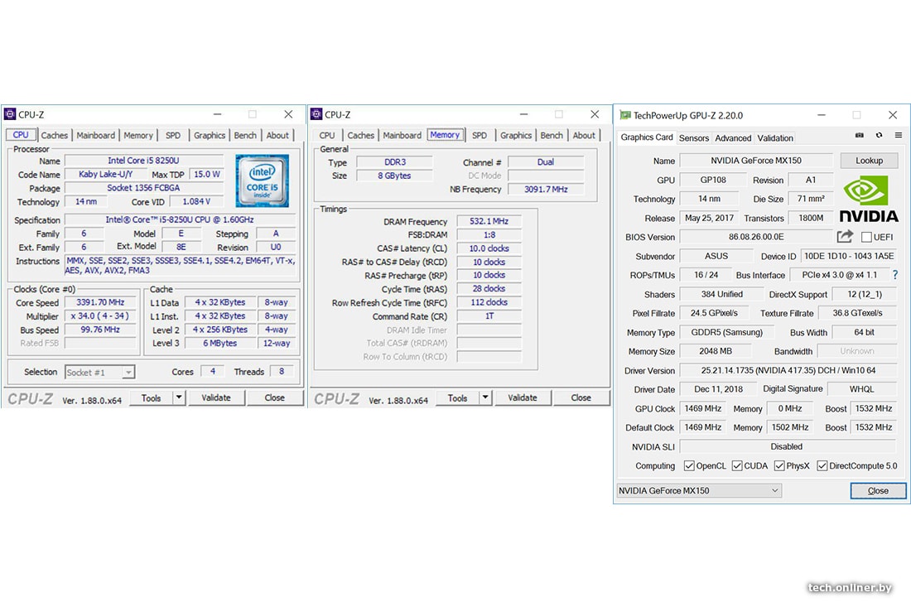Click the BIOS export share icon
Image resolution: width=911 pixels, height=607 pixels.
point(845,237)
